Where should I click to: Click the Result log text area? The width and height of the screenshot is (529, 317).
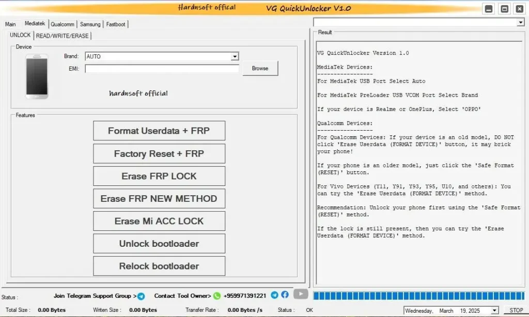[x=419, y=164]
